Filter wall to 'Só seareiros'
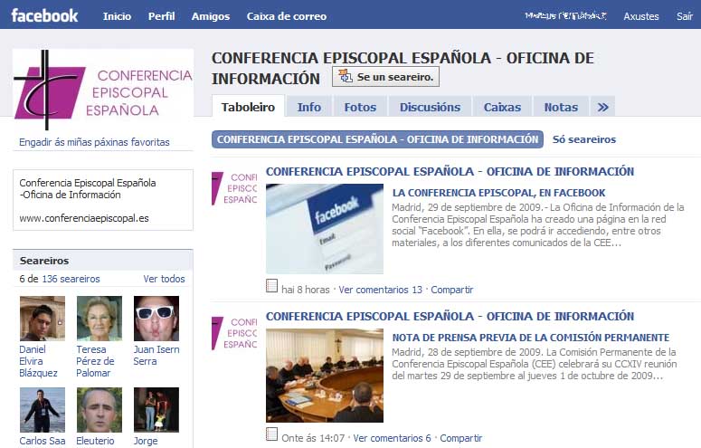The height and width of the screenshot is (448, 701). (x=584, y=139)
